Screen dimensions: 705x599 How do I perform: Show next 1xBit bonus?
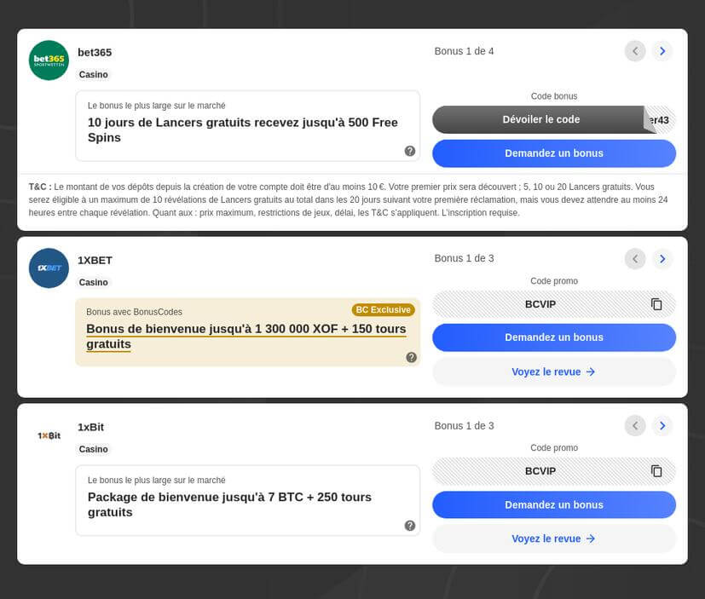pyautogui.click(x=662, y=426)
